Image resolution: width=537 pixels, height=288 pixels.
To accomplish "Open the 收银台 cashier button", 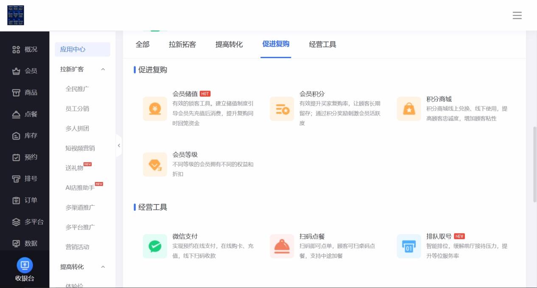I will tap(25, 270).
